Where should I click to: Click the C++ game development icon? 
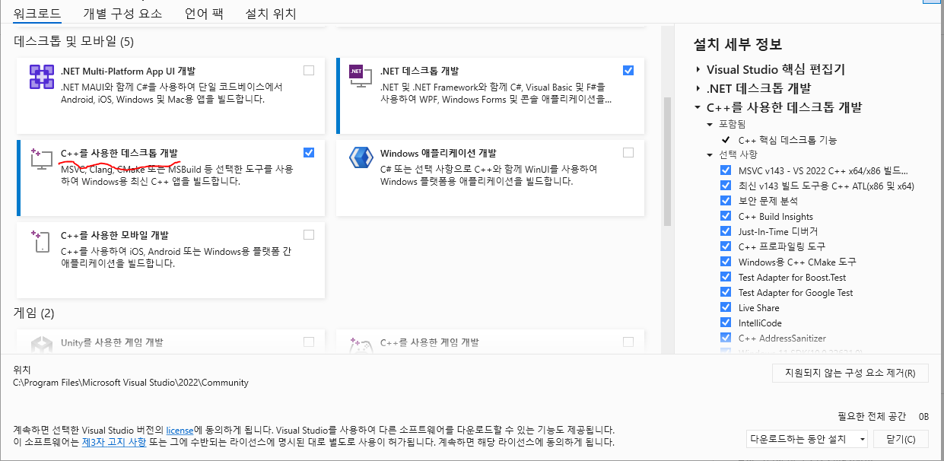pyautogui.click(x=360, y=344)
